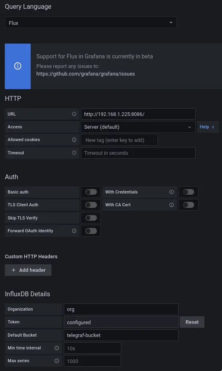
Task: Click the Query Language label
Action: (x=28, y=7)
